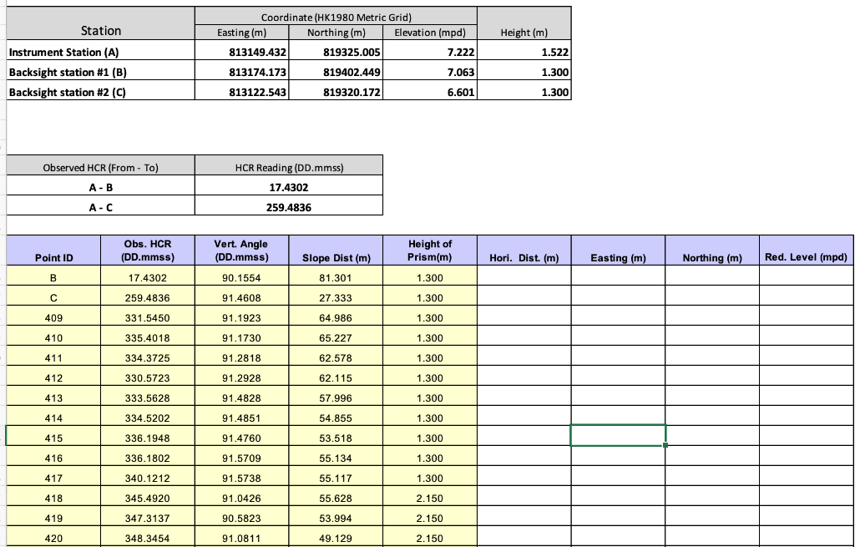Select empty Easting cell in row 415
This screenshot has height=547, width=855.
[618, 435]
